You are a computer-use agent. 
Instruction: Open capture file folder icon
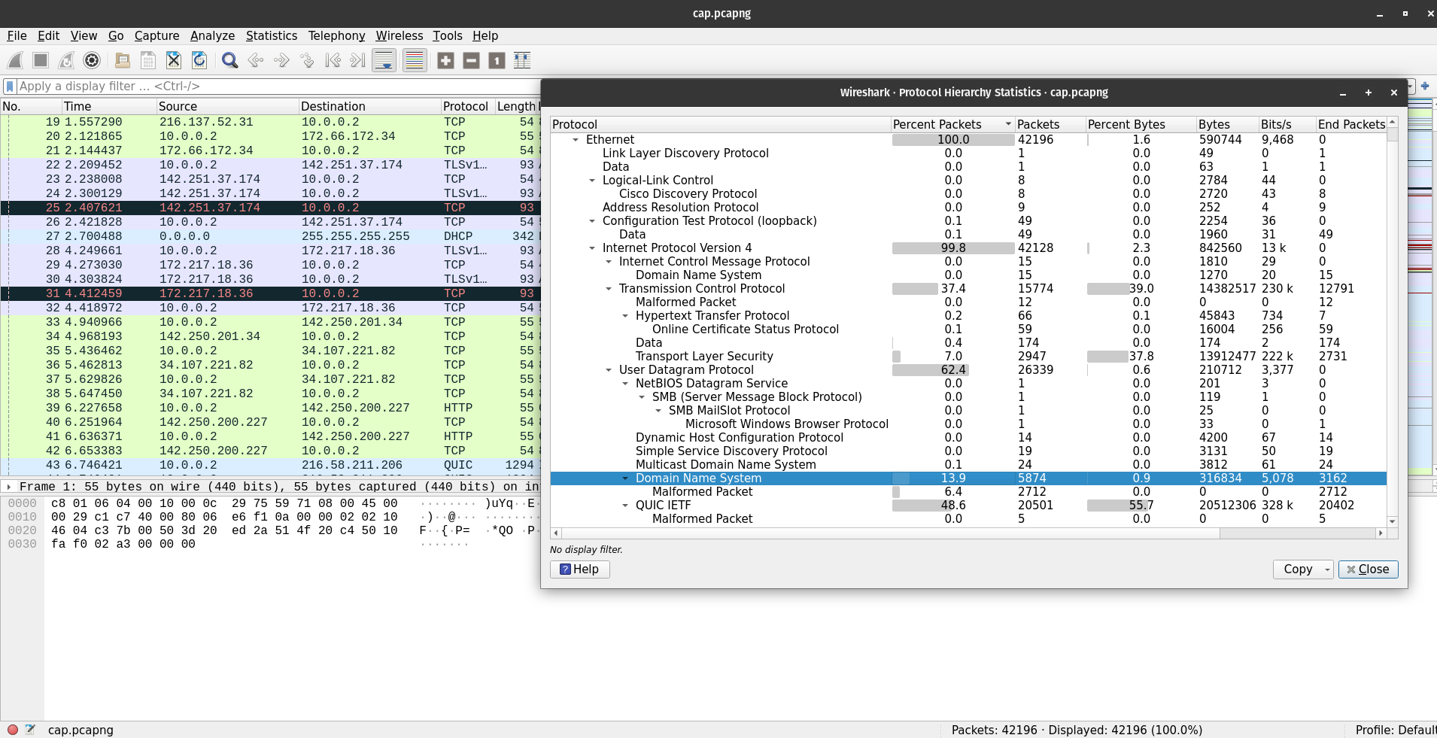coord(122,60)
